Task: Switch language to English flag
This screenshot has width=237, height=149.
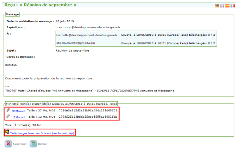Action: [x=222, y=6]
